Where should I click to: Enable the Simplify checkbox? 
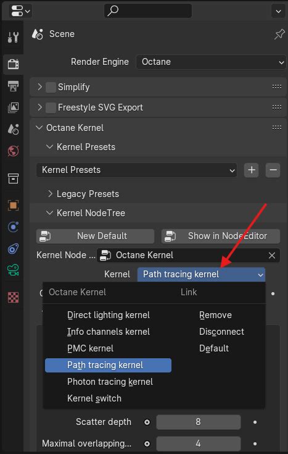(51, 87)
